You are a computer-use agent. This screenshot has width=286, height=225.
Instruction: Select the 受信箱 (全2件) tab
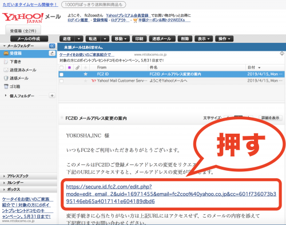point(23,30)
